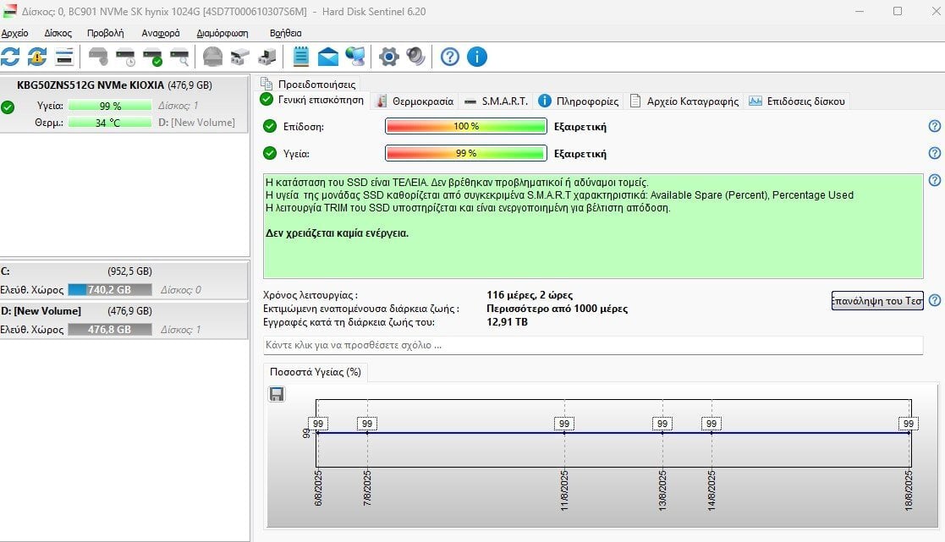This screenshot has width=945, height=542.
Task: Click the blue notepad report icon
Action: 300,57
